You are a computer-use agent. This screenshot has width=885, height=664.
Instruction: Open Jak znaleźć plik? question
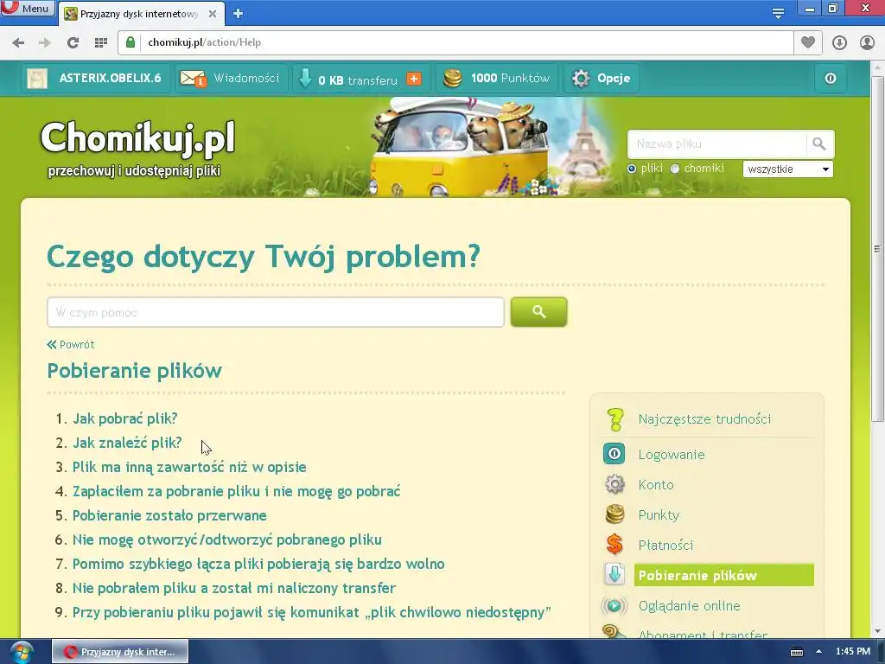(x=127, y=443)
